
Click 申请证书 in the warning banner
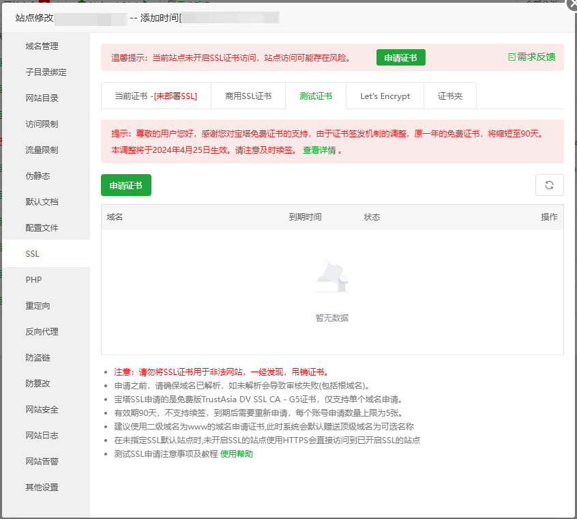[400, 57]
